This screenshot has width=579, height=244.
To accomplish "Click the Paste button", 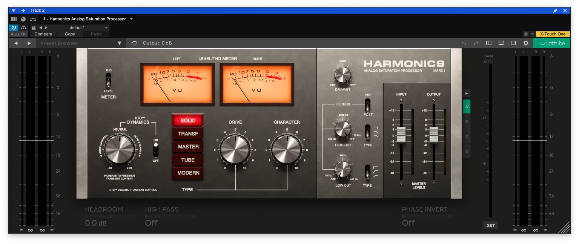I will pos(96,34).
